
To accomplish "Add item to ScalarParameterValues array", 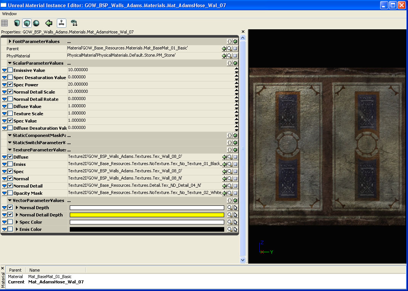I will coord(235,63).
